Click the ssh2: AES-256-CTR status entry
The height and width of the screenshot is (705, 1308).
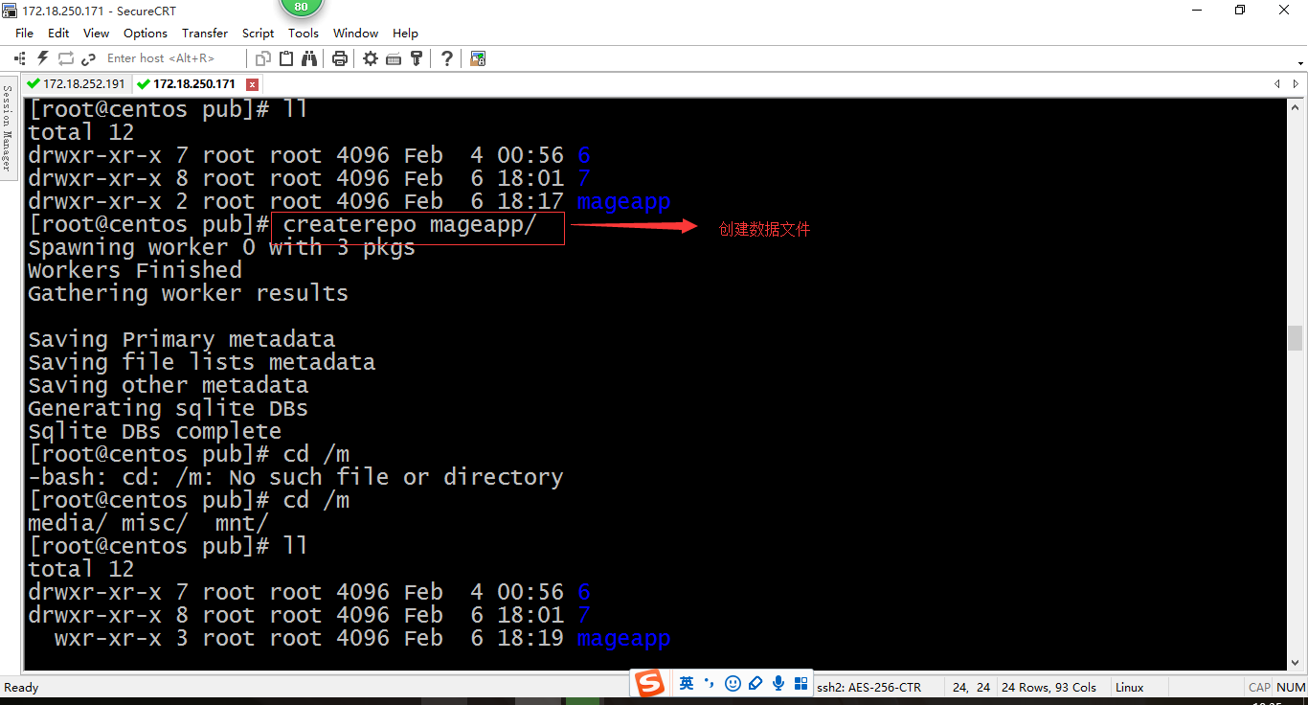[868, 688]
